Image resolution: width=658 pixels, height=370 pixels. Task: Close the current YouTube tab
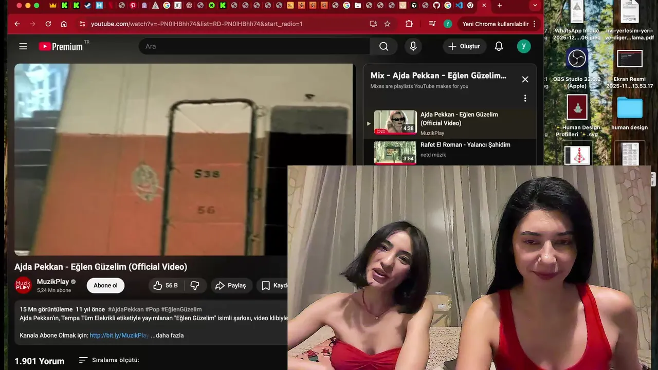click(x=484, y=5)
